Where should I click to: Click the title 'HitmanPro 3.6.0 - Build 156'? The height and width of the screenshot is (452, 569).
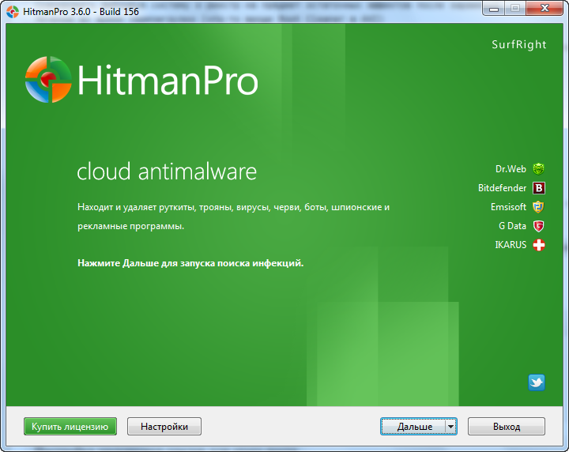pyautogui.click(x=81, y=12)
